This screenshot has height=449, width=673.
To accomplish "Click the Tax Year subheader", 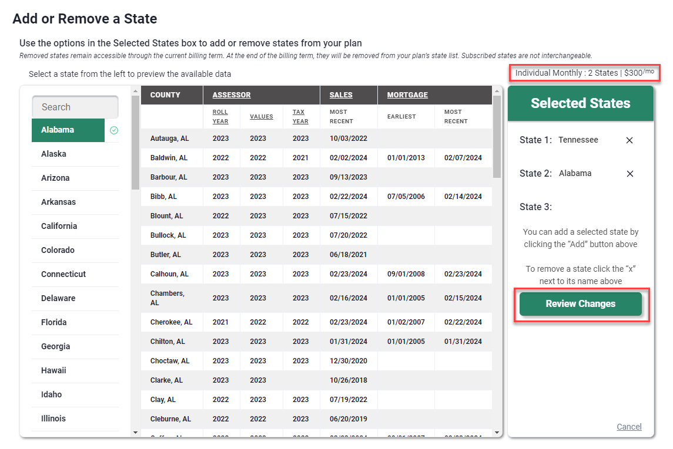I will [300, 116].
